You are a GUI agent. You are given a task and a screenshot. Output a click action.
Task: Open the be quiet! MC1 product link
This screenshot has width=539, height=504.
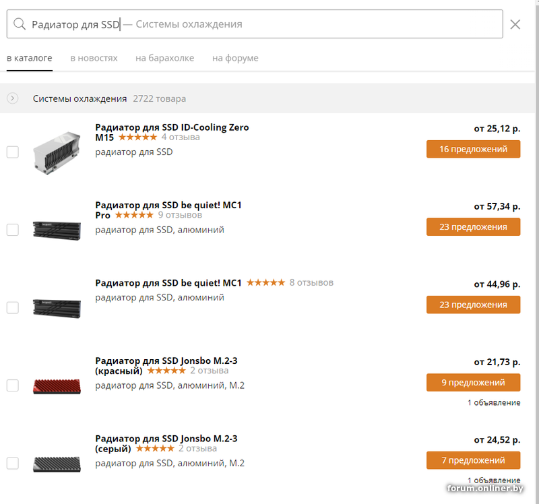pyautogui.click(x=168, y=282)
